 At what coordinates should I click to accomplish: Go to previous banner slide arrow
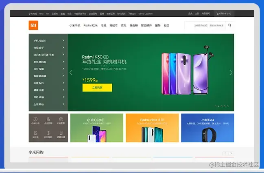pyautogui.click(x=71, y=73)
